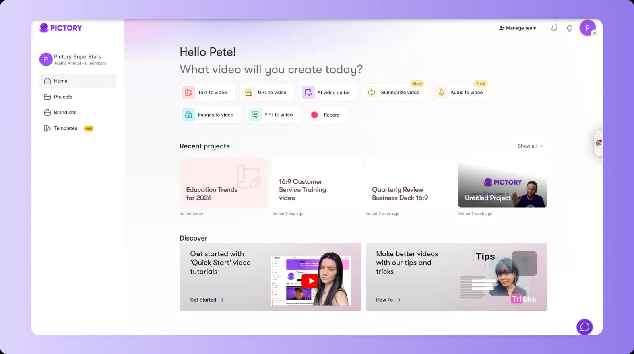Open the profile avatar menu

pos(587,28)
